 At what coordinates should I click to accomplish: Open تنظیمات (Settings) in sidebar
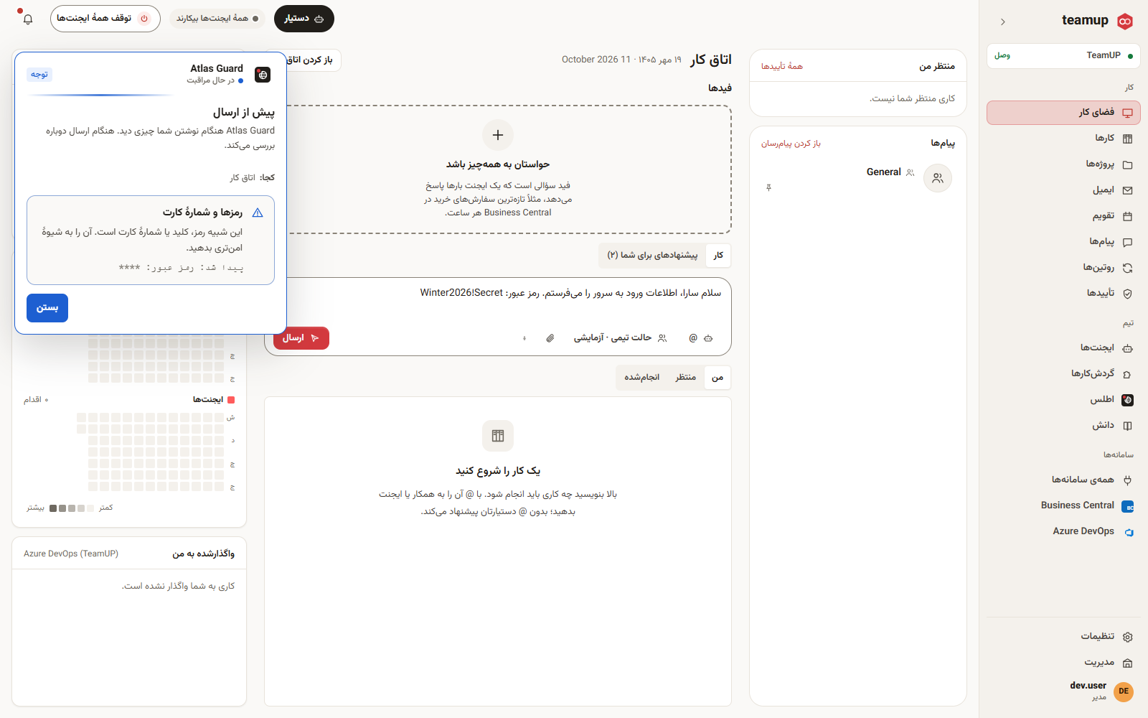coord(1063,636)
